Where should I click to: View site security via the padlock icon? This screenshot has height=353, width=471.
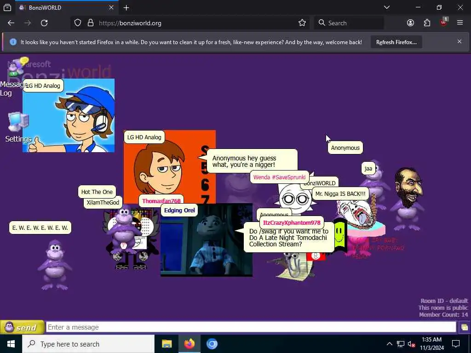(x=91, y=23)
